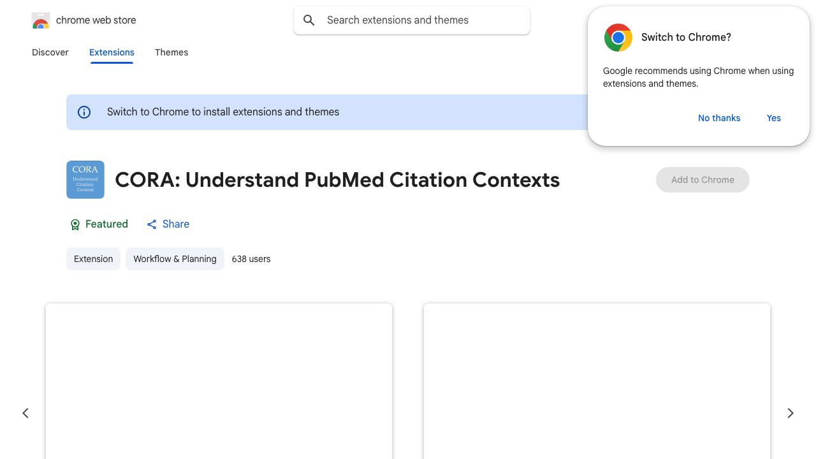Viewport: 816px width, 459px height.
Task: Click the Switch to Chrome? popup heading
Action: click(x=686, y=38)
